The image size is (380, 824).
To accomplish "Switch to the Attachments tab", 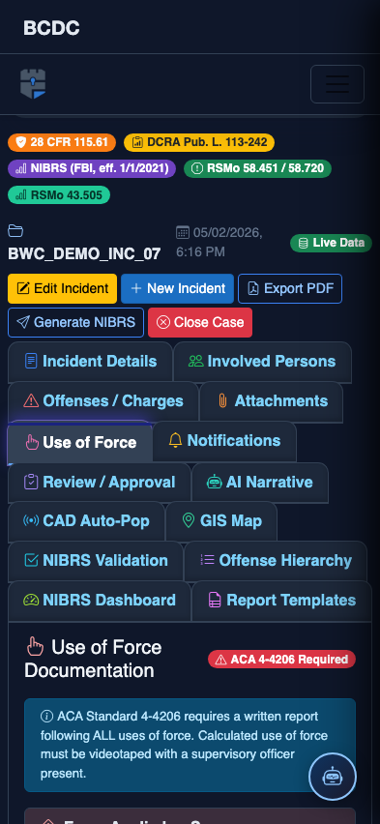I will [271, 401].
